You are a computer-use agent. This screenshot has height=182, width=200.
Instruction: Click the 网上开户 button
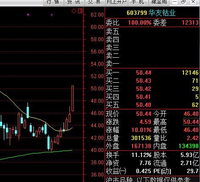(x=116, y=2)
